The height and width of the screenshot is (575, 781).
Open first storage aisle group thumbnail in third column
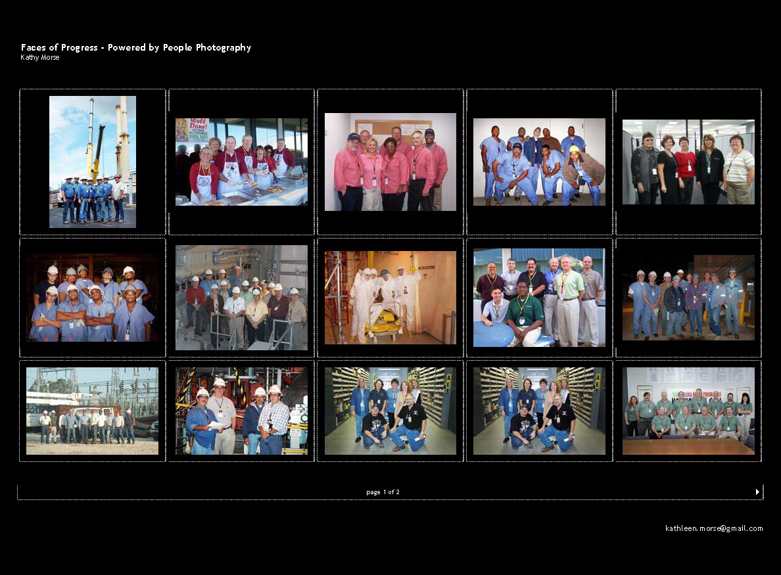(390, 411)
